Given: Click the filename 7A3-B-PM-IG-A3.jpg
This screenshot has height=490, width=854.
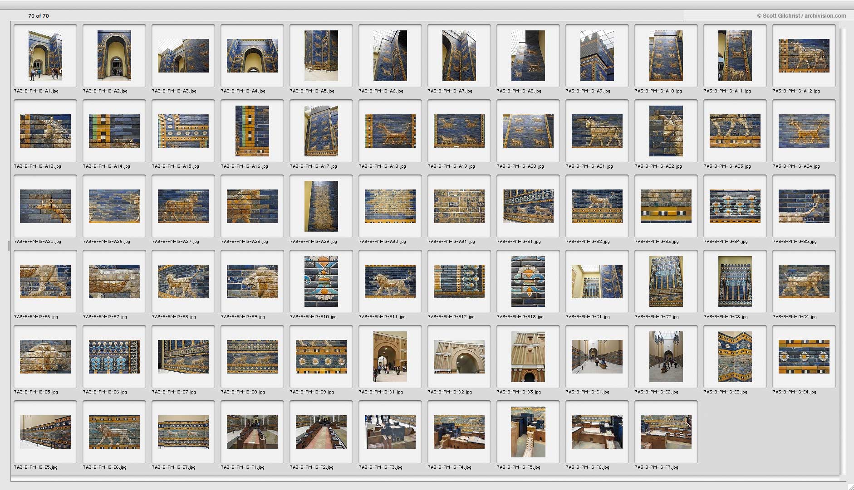Looking at the screenshot, I should (x=174, y=91).
